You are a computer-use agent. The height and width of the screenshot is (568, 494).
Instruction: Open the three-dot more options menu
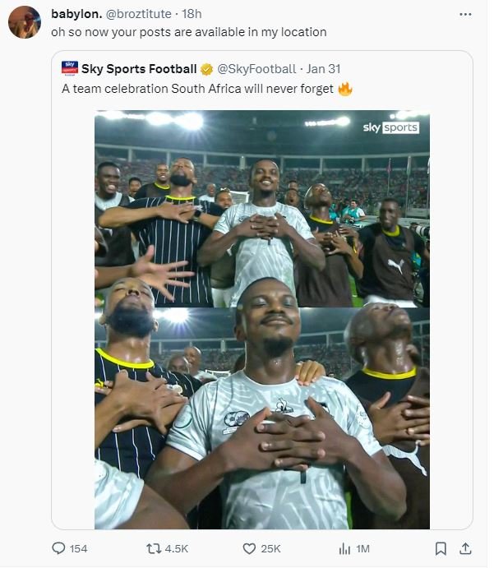click(x=465, y=14)
